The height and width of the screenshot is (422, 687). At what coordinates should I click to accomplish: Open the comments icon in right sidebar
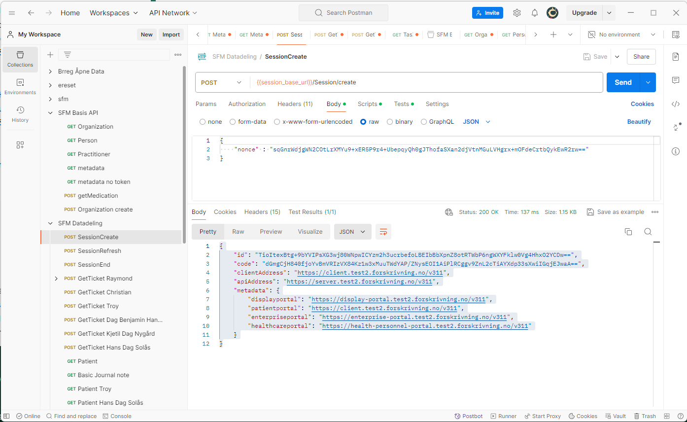pyautogui.click(x=676, y=80)
